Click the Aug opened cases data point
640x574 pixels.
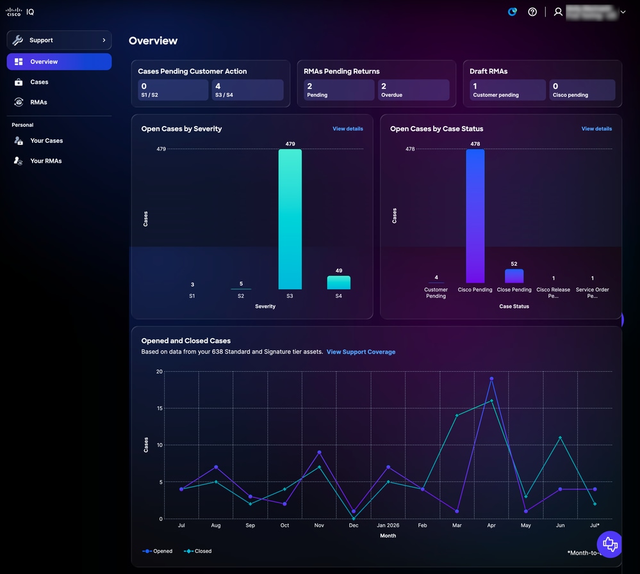pyautogui.click(x=216, y=467)
